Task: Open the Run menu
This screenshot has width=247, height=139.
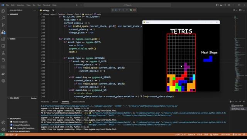Action: [39, 5]
